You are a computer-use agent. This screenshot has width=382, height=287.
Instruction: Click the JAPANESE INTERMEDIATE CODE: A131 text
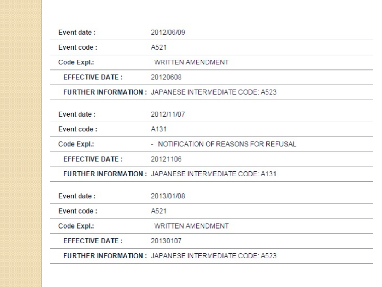click(211, 174)
